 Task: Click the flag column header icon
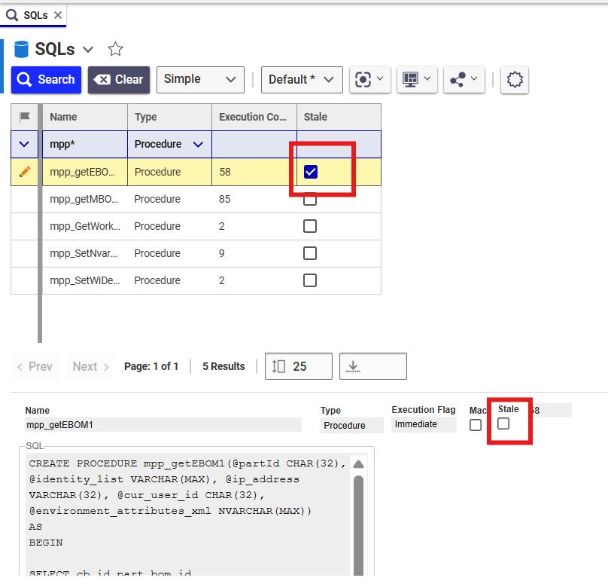(25, 117)
